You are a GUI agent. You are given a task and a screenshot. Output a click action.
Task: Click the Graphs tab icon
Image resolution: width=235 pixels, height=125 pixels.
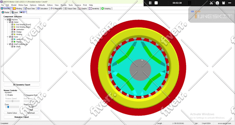(80, 9)
